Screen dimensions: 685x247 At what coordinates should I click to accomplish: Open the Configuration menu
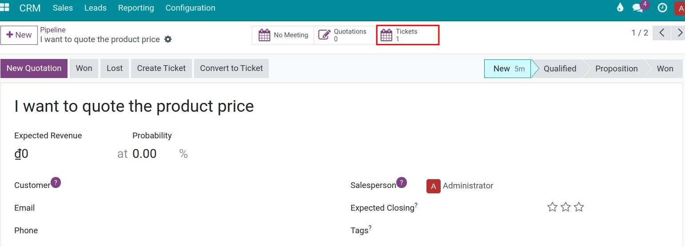pyautogui.click(x=190, y=8)
